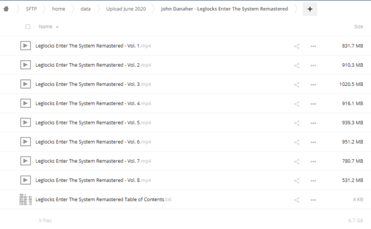
Task: Click the 6.7 GB total size text
Action: coord(356,220)
